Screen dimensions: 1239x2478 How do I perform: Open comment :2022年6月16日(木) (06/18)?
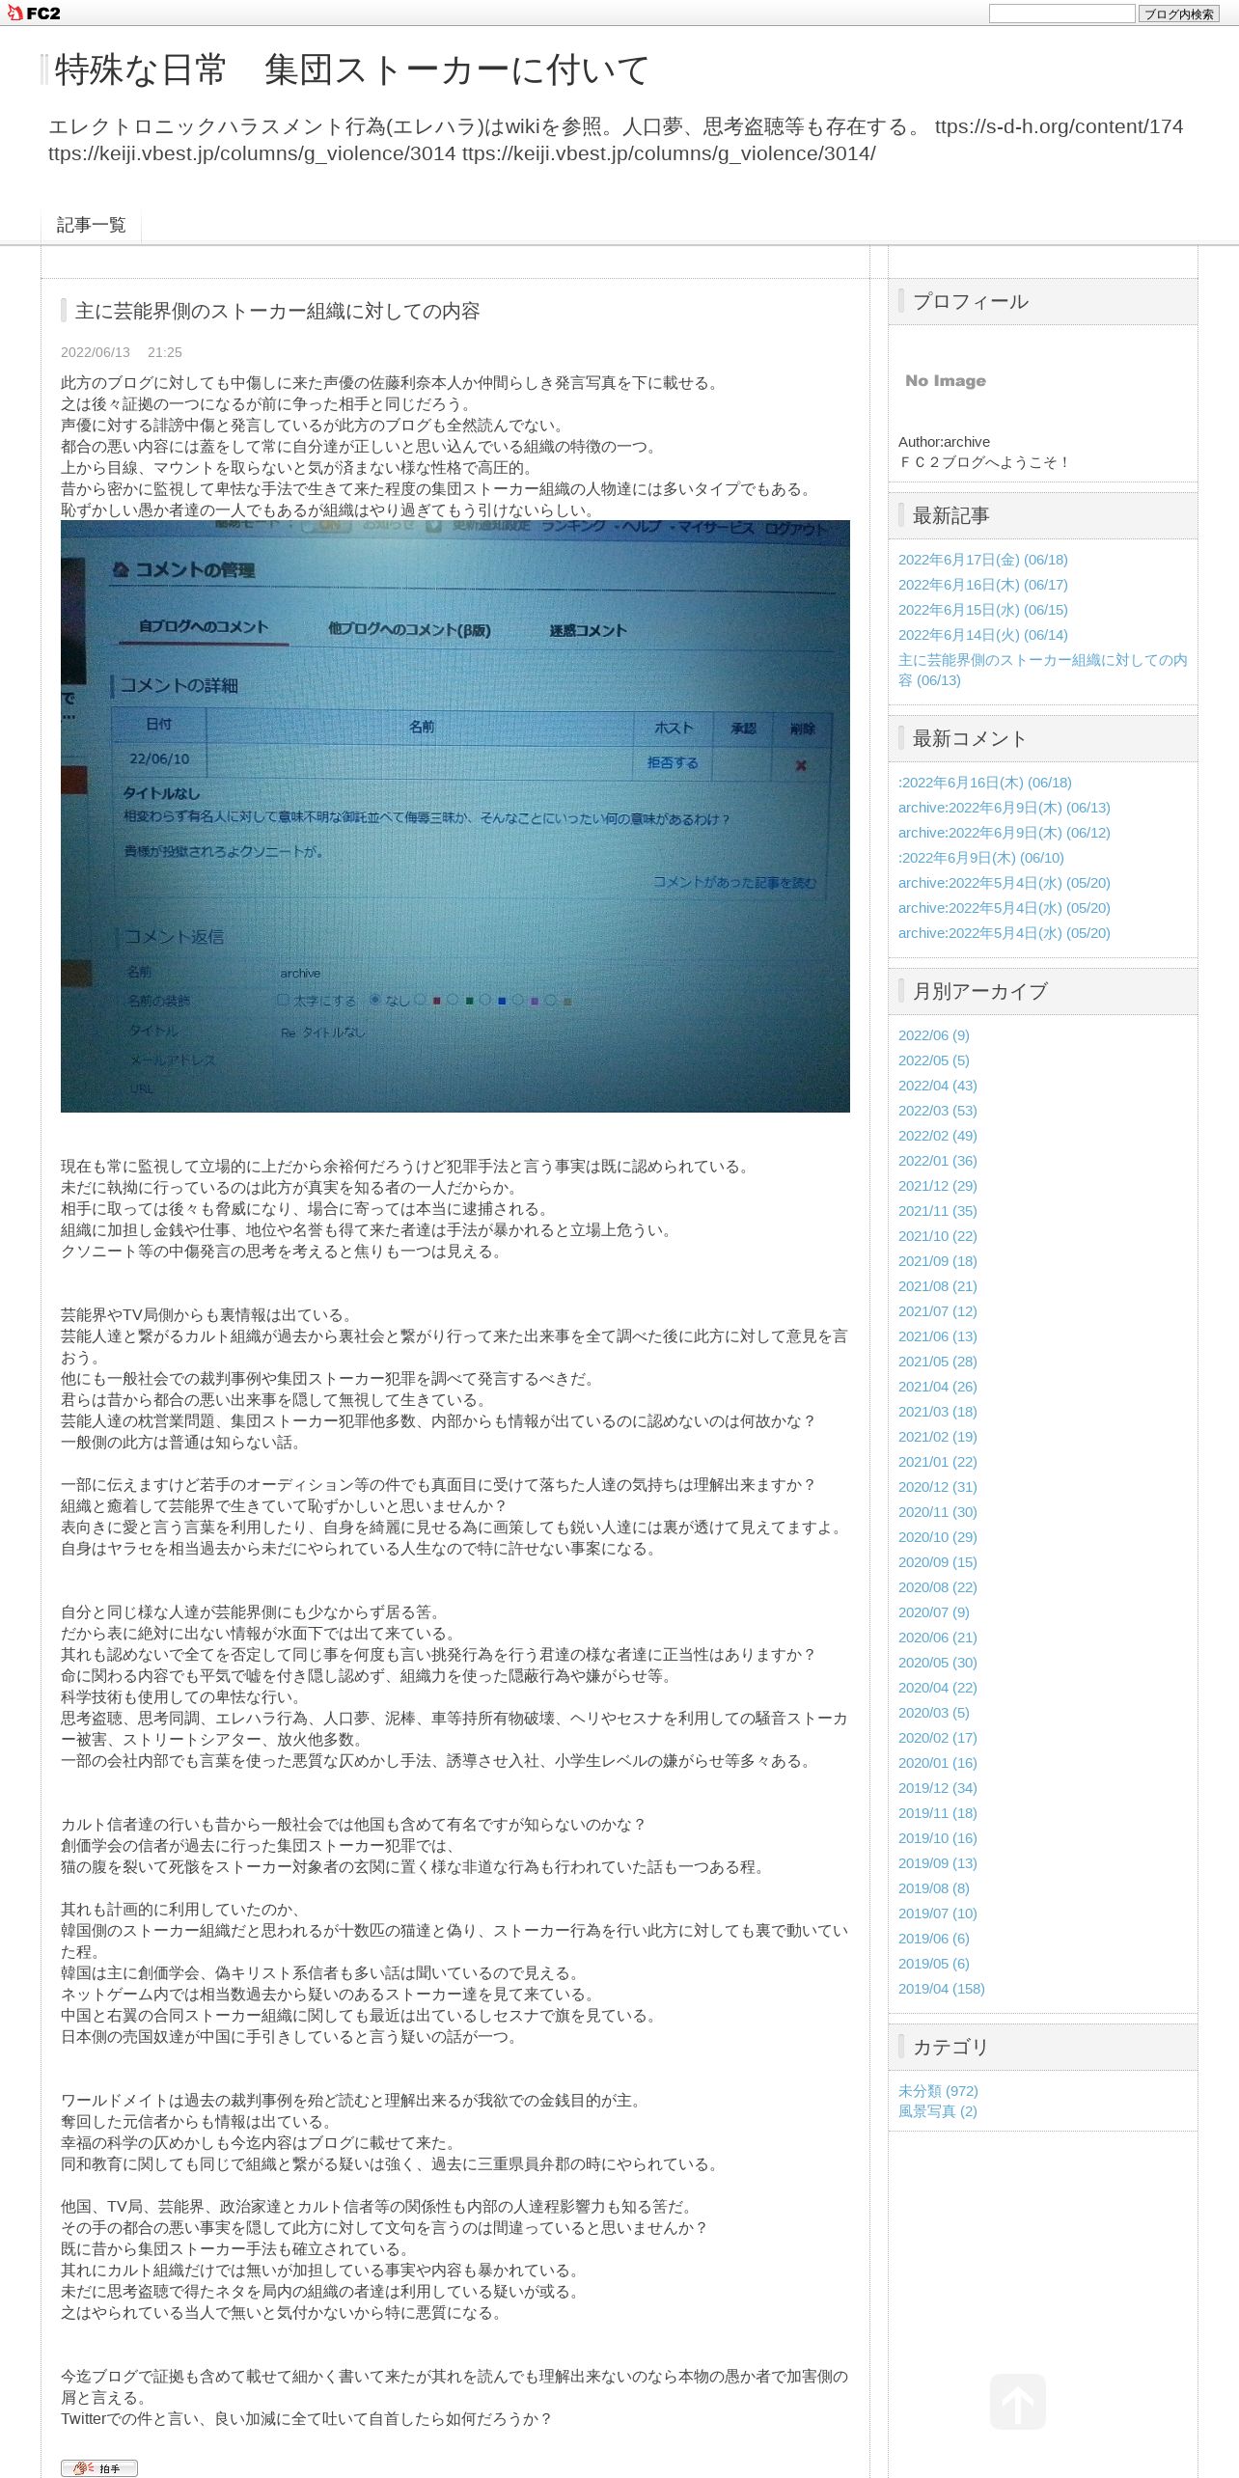[x=984, y=783]
